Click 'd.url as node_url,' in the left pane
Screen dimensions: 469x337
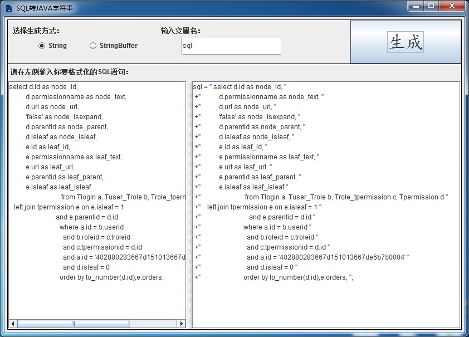point(52,107)
